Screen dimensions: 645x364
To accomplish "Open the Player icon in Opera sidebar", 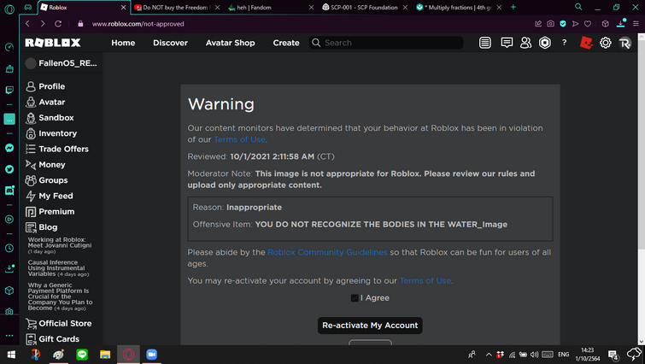I will click(9, 220).
